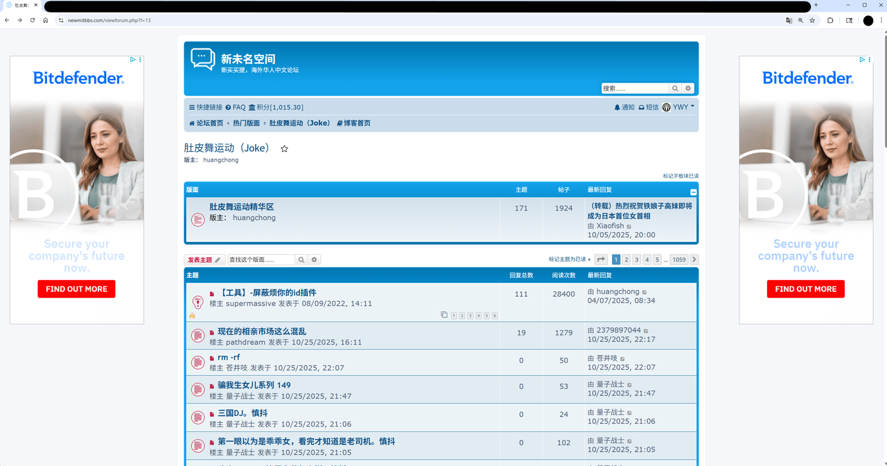This screenshot has height=466, width=887.
Task: View latest post icon beside Xiaofish
Action: tap(629, 226)
